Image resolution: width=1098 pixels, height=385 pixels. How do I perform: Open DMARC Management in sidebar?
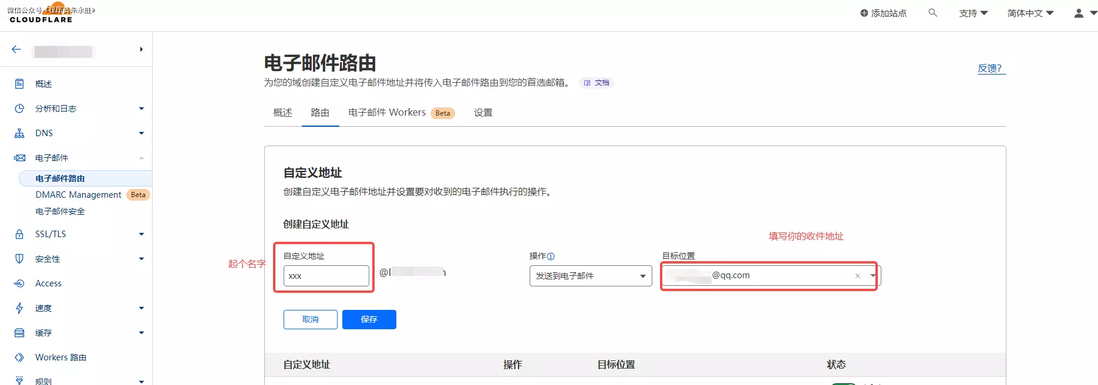click(x=78, y=195)
